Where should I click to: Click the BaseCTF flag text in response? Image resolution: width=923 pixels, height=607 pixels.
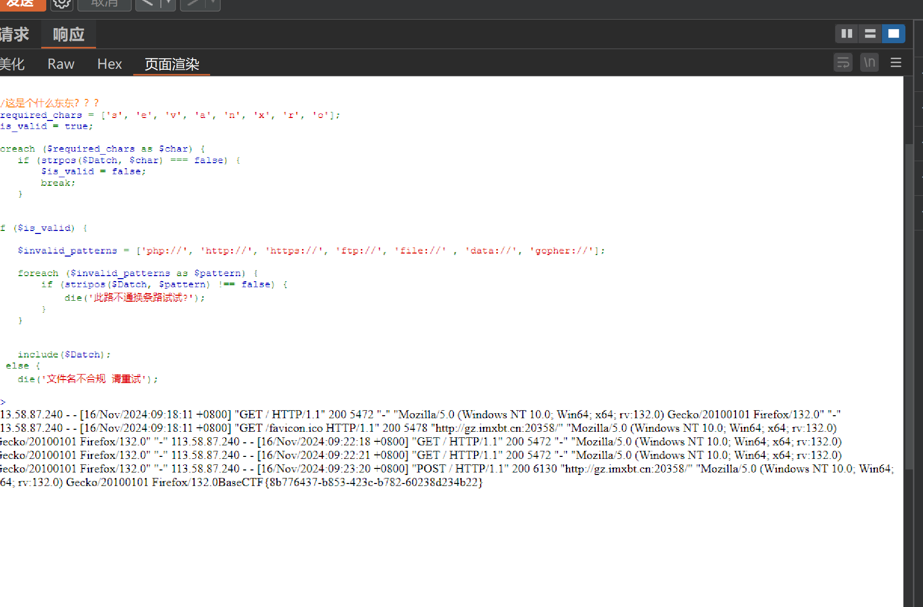pyautogui.click(x=350, y=482)
